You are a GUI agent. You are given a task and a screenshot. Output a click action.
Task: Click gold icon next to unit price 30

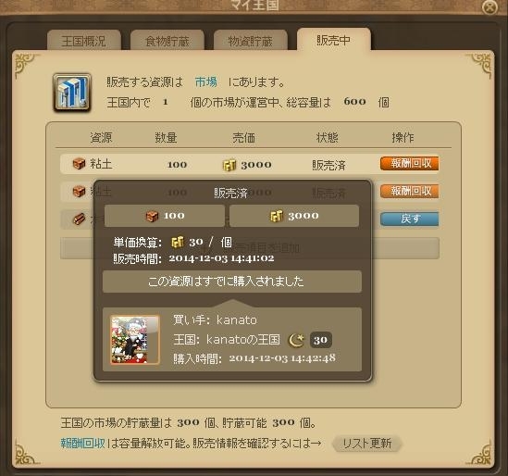pos(178,242)
